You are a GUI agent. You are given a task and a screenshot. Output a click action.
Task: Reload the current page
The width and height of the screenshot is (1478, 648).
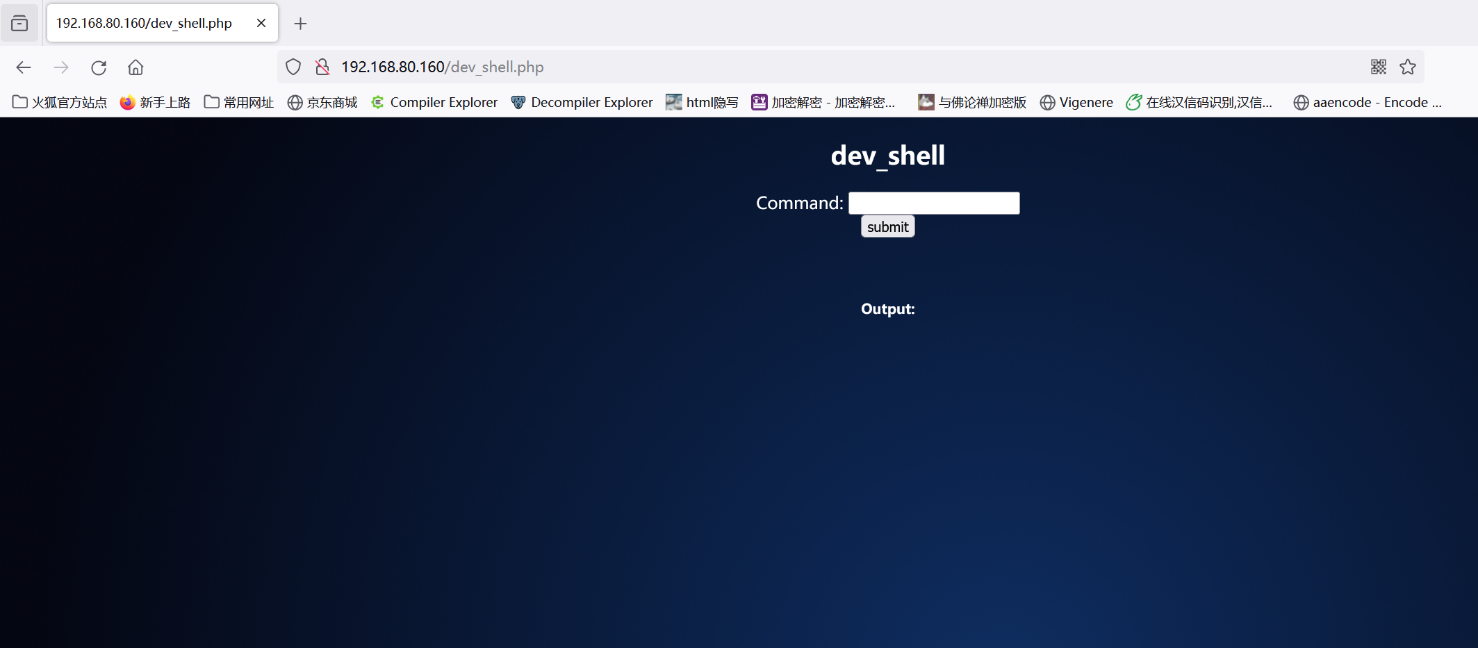click(99, 67)
